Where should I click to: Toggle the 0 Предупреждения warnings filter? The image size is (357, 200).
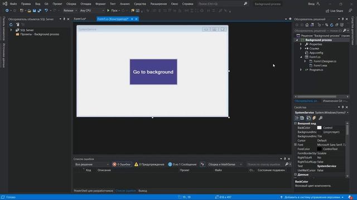click(149, 164)
